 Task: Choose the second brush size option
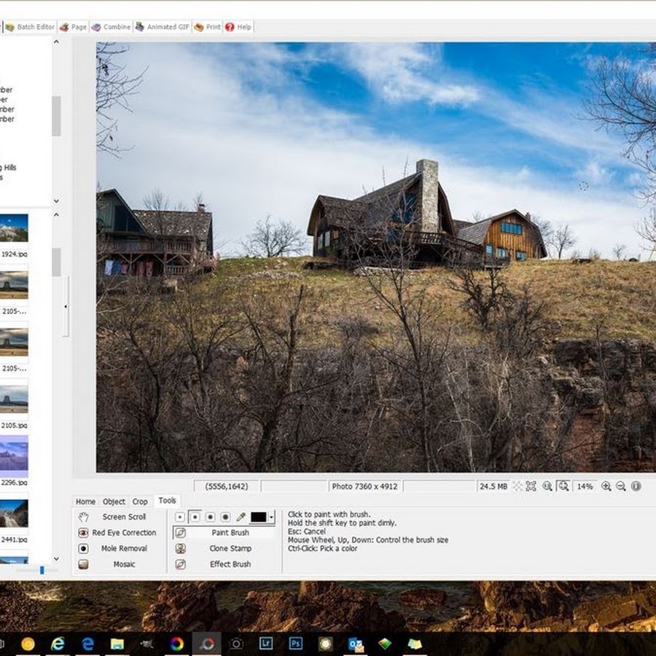[195, 517]
